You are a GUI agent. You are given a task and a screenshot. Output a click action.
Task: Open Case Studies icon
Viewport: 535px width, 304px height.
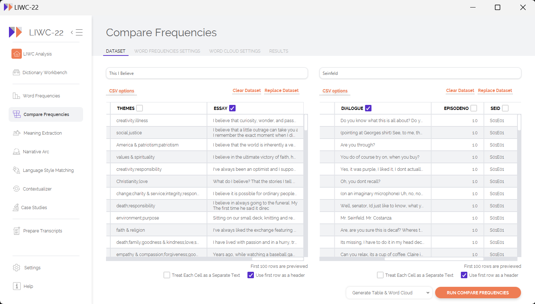[16, 207]
